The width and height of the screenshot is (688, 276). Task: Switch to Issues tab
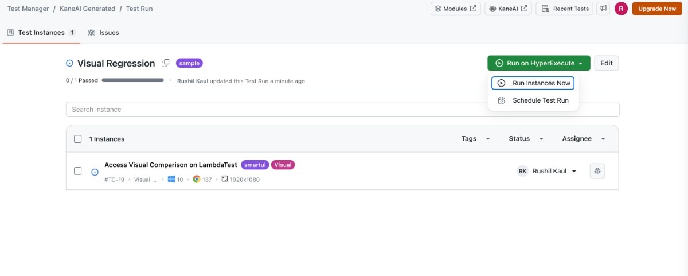click(x=103, y=33)
